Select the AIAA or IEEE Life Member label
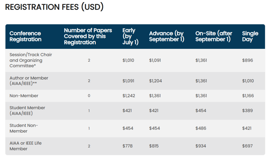 [25, 146]
